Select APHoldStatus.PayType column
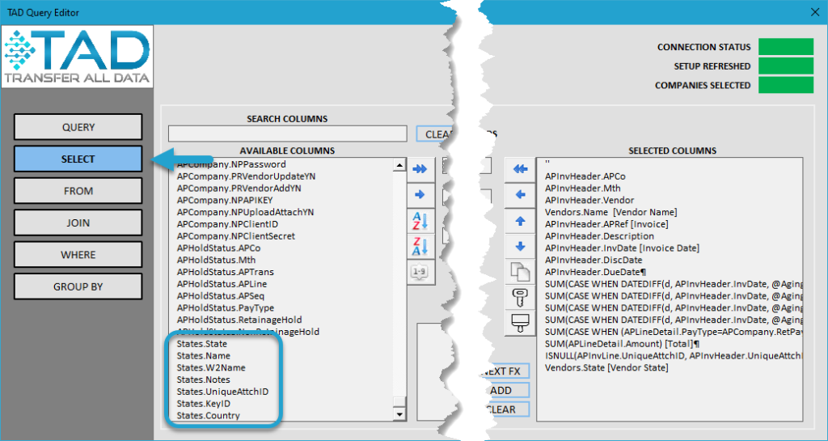 click(x=225, y=308)
